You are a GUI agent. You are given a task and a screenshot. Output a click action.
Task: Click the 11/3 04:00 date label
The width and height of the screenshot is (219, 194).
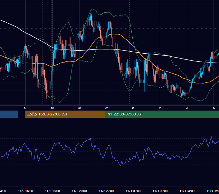(187, 191)
